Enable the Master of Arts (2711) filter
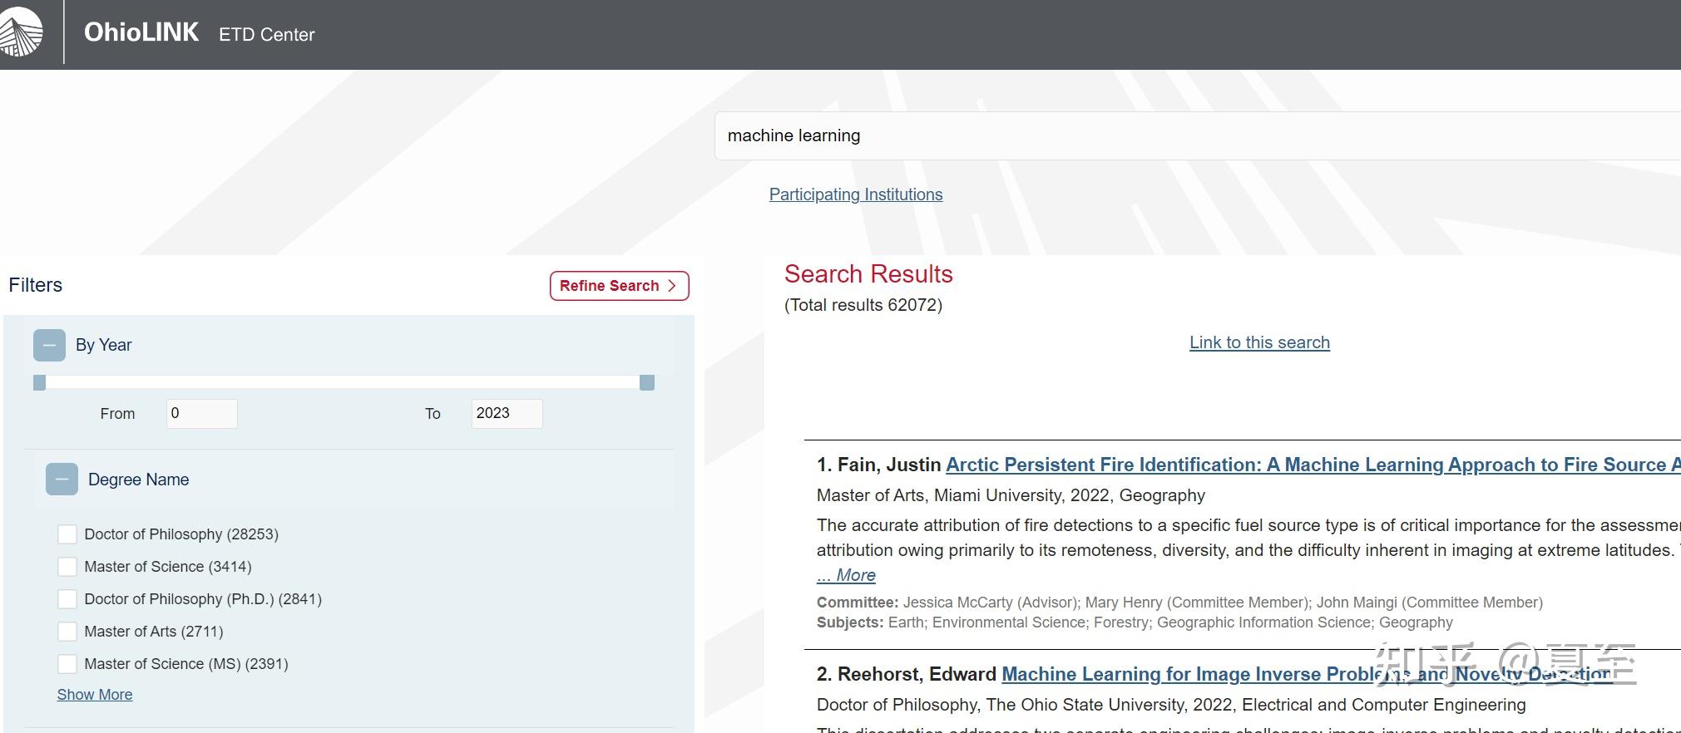This screenshot has width=1681, height=733. pyautogui.click(x=67, y=632)
